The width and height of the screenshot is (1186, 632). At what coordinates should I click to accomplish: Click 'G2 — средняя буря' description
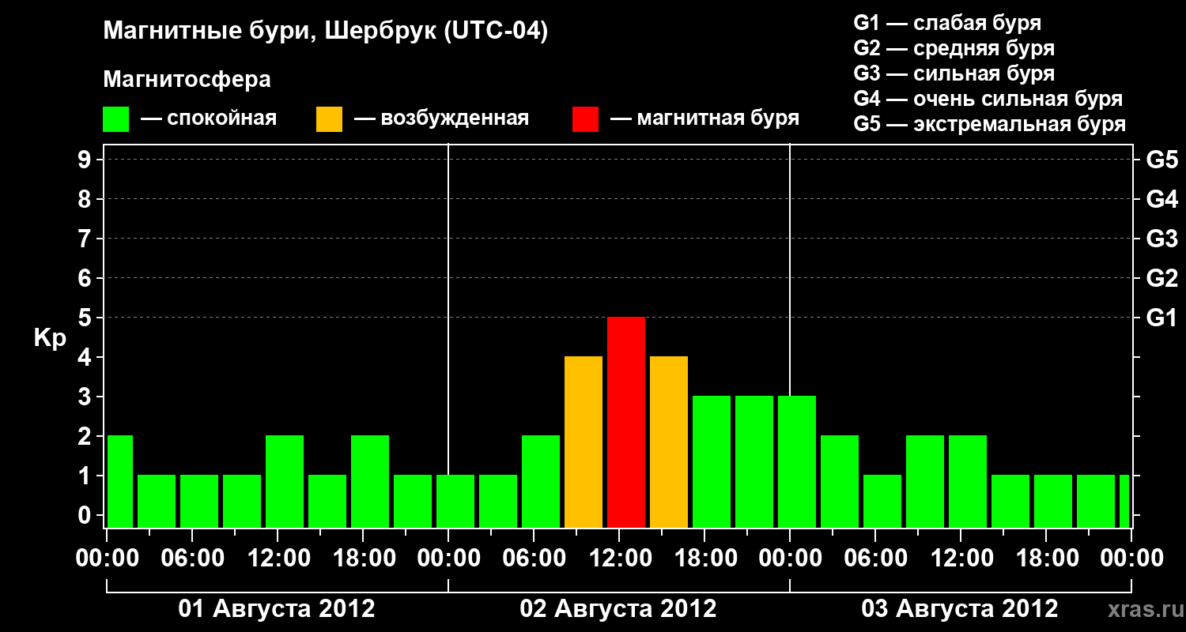tap(954, 48)
